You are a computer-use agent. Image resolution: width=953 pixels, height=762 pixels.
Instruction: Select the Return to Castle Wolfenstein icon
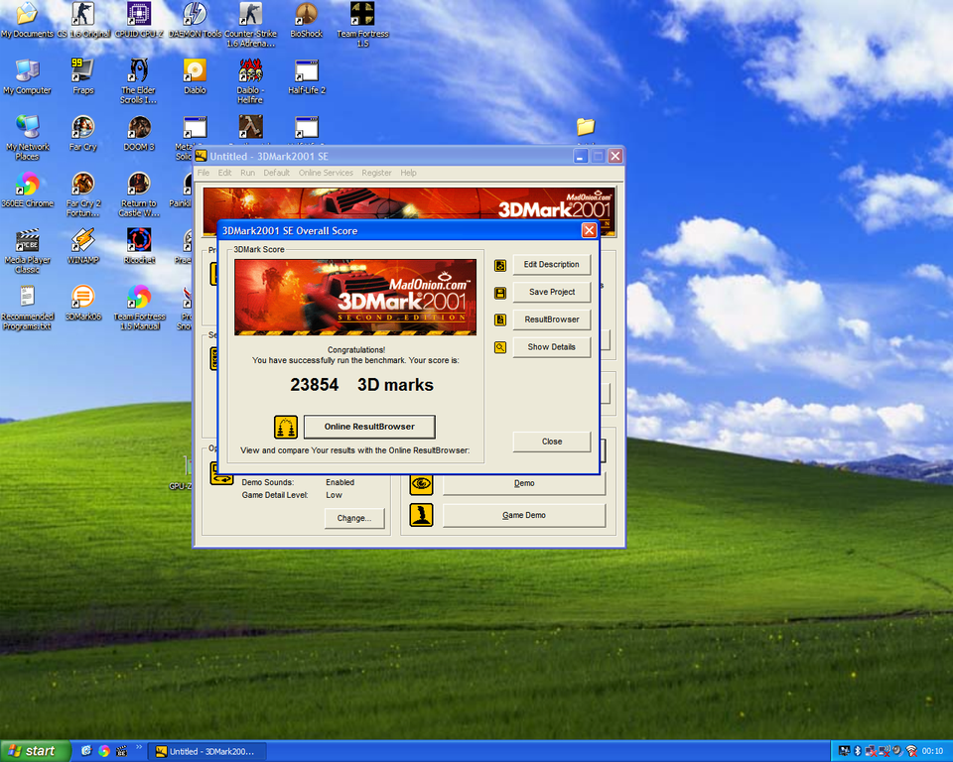tap(139, 194)
